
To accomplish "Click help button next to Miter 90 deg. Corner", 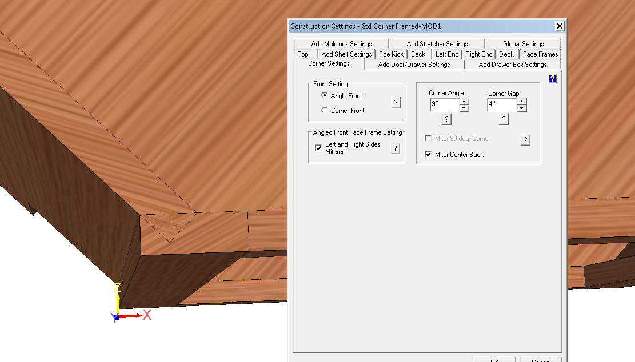I will coord(525,140).
